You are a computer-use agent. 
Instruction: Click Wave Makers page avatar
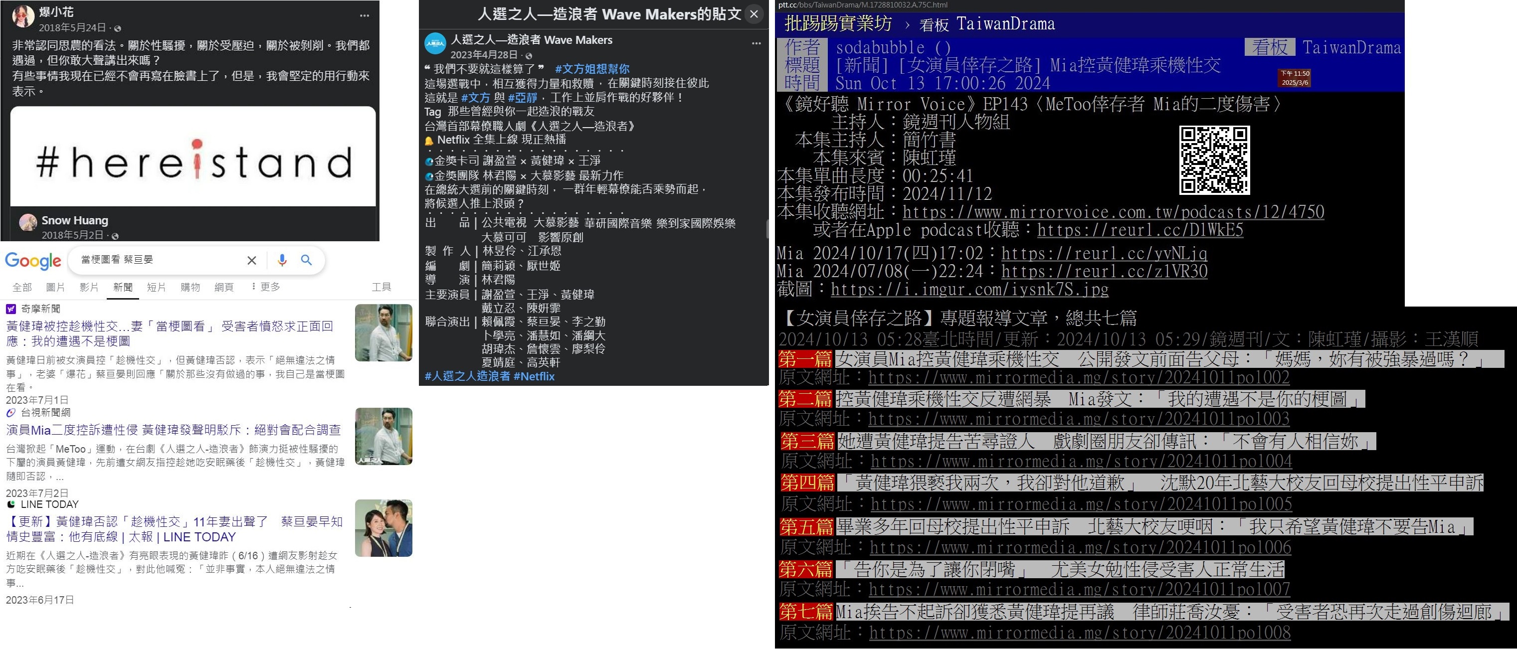click(x=436, y=43)
